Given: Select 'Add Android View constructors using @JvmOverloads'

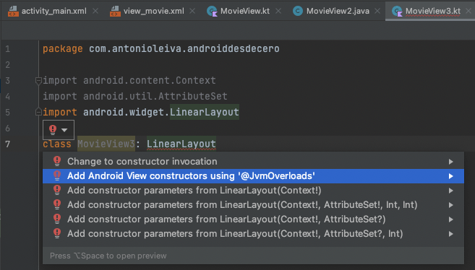Looking at the screenshot, I should tap(253, 176).
